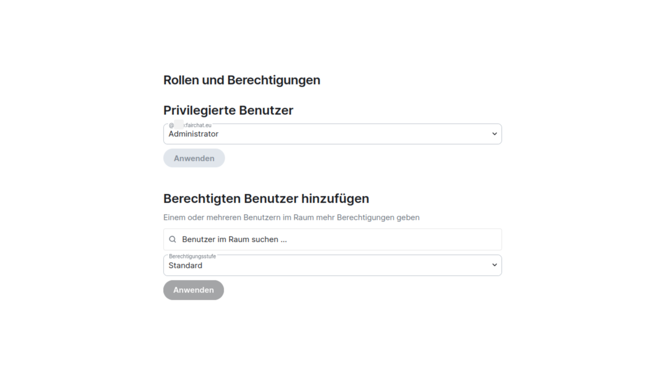Click the redacted username block
This screenshot has height=376, width=669.
178,124
